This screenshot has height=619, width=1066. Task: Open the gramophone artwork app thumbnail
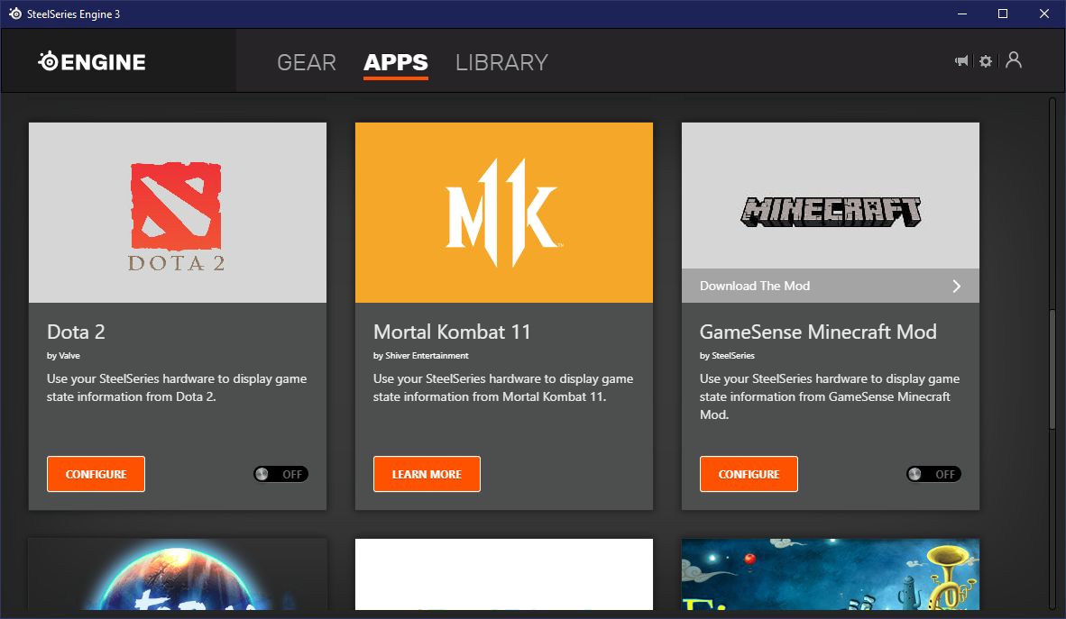[x=830, y=574]
